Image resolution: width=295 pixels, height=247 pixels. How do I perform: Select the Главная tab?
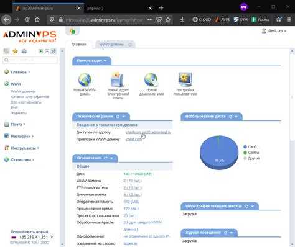(x=78, y=45)
